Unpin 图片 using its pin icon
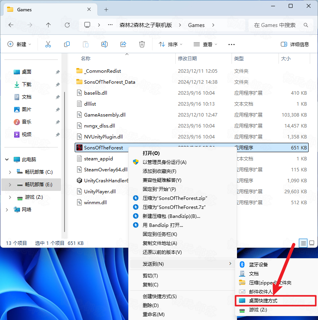Viewport: 318px width, 320px height. (58, 110)
